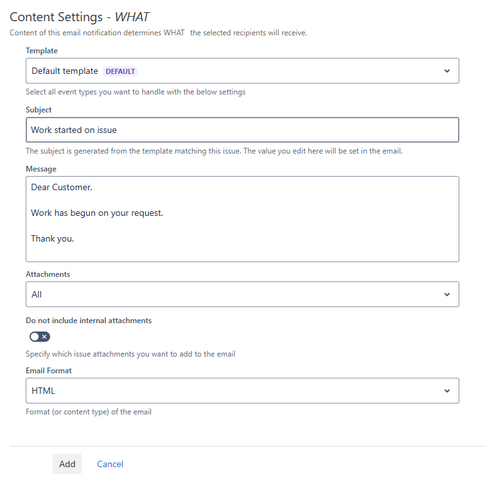Viewport: 485px width, 478px height.
Task: Open the Attachments dropdown arrow
Action: coord(447,294)
